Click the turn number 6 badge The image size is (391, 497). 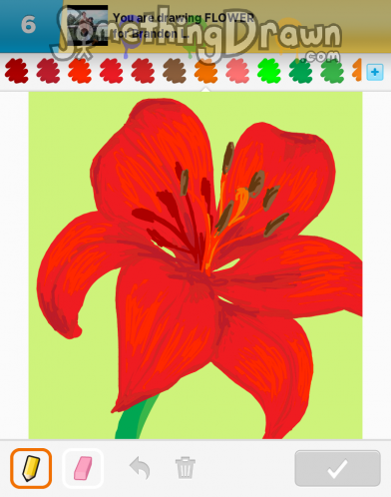pos(28,25)
